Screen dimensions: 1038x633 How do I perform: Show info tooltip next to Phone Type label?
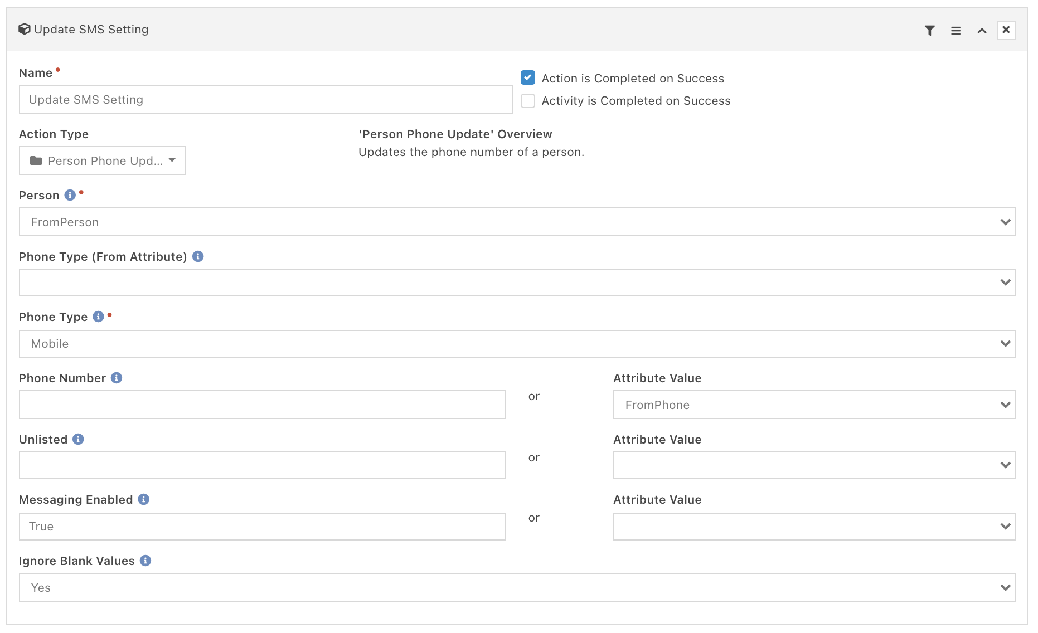[x=98, y=316]
